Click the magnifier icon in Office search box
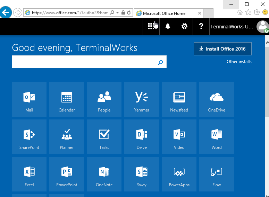Screen dimensions: 269x197 [x=160, y=62]
